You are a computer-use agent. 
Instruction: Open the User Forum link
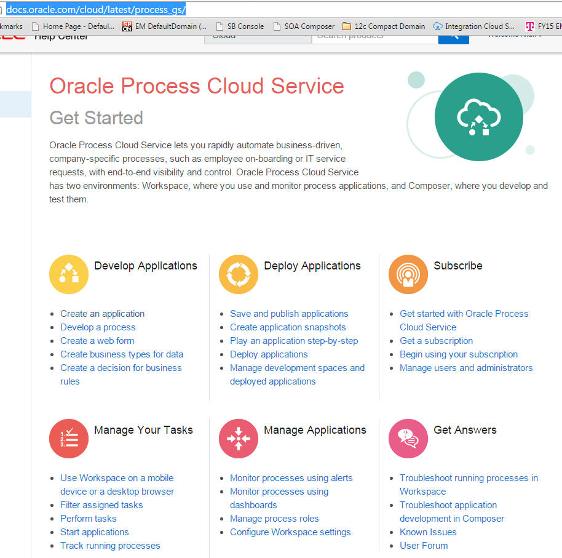tap(424, 546)
